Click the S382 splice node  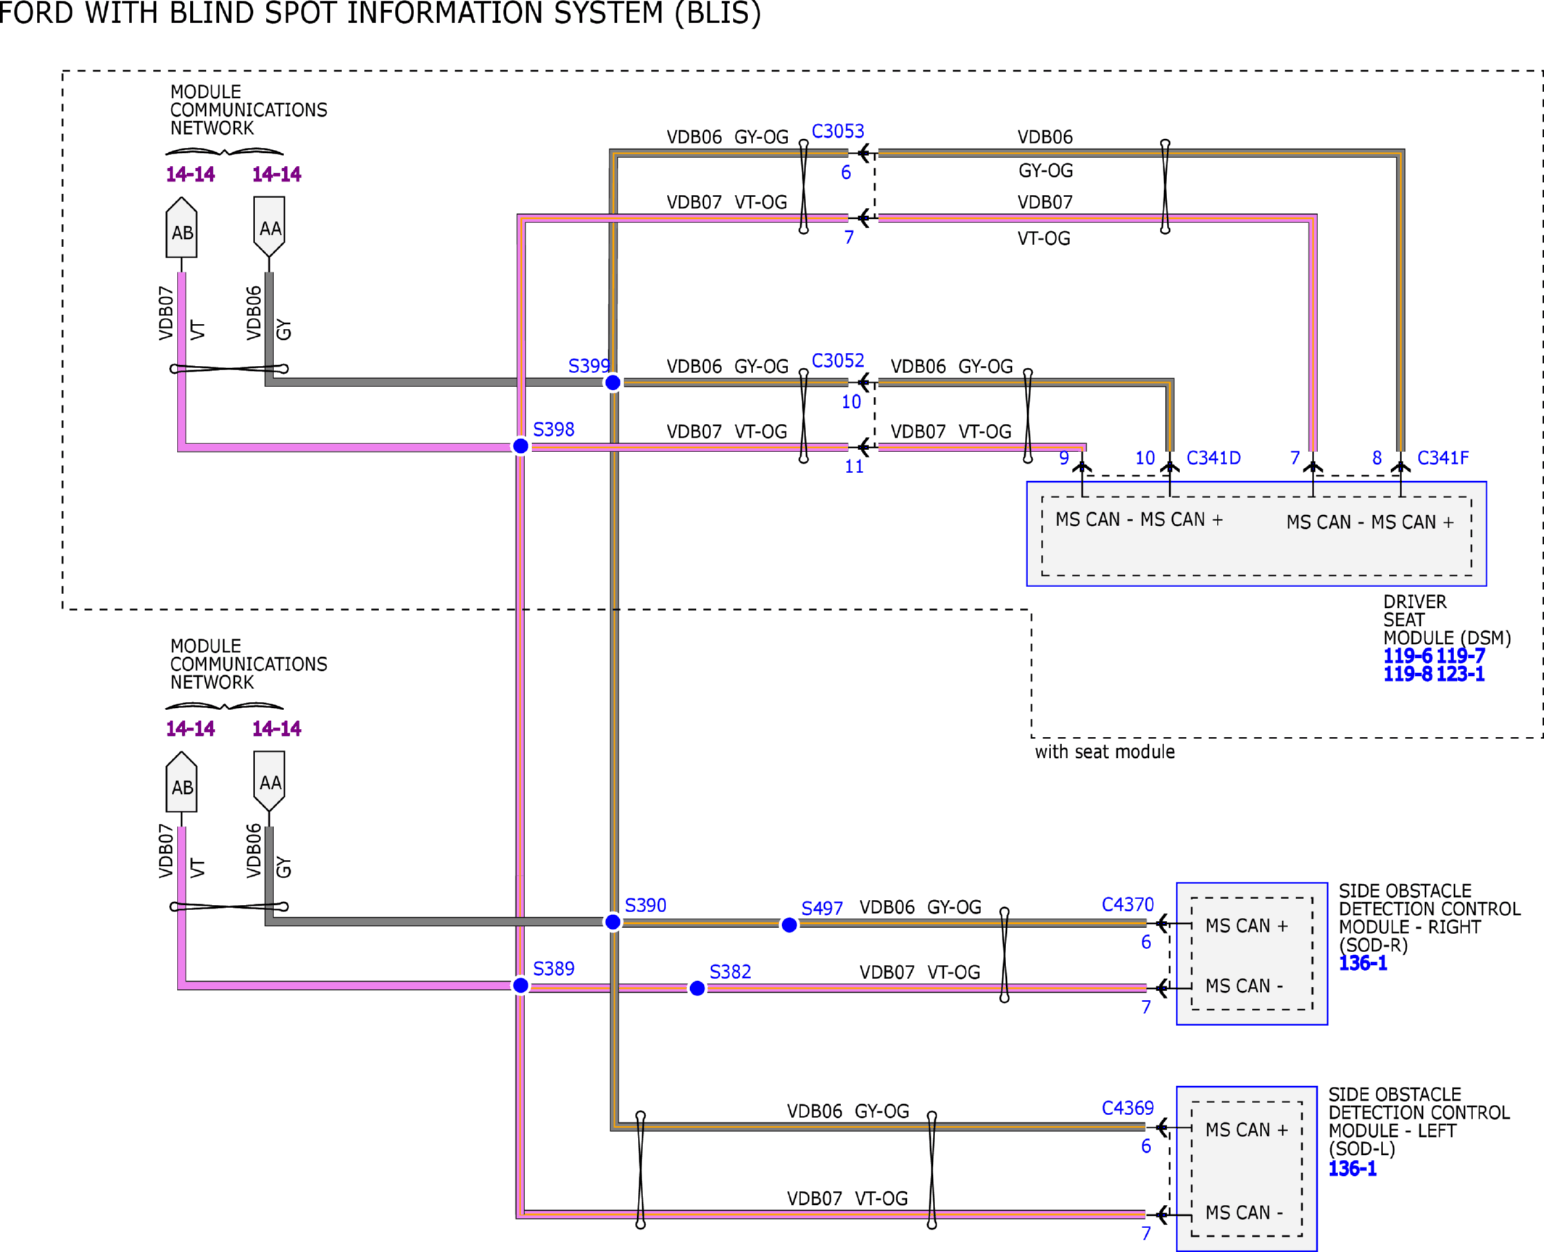[x=697, y=988]
